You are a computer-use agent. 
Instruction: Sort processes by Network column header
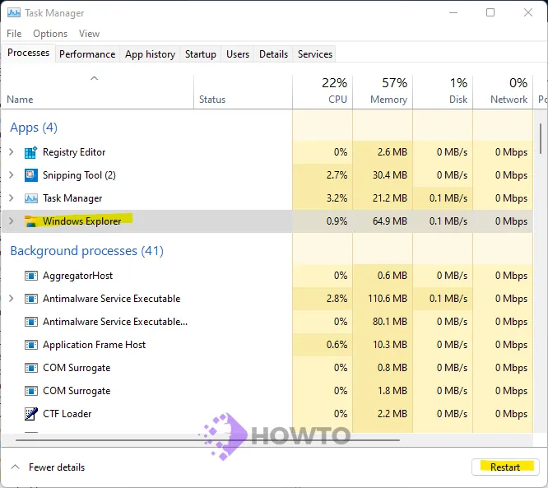pos(503,91)
